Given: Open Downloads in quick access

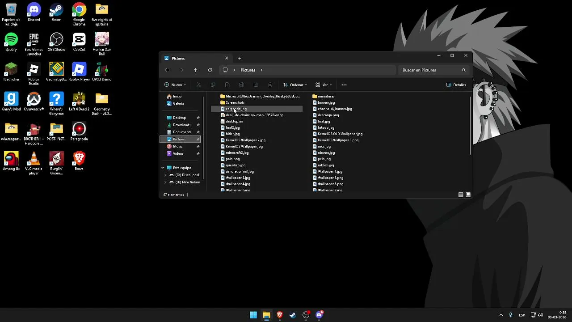Looking at the screenshot, I should (181, 125).
